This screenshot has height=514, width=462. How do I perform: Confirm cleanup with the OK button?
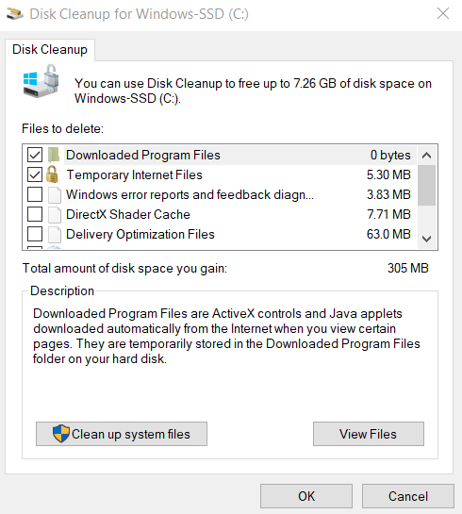pos(306,496)
